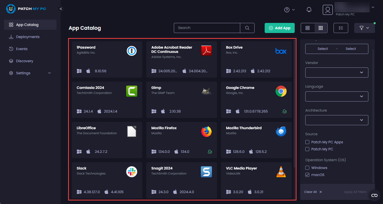This screenshot has height=204, width=383.
Task: Click the help question mark icon
Action: pos(287,10)
